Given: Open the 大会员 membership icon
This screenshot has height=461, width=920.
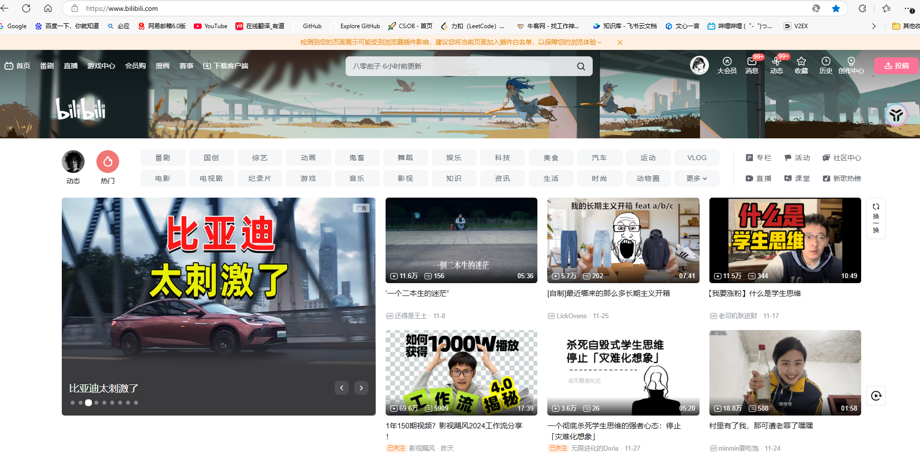Looking at the screenshot, I should point(727,65).
